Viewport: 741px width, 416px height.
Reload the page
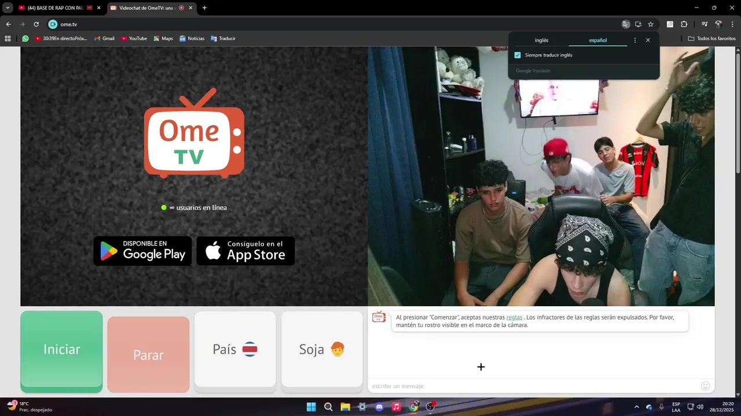(x=36, y=24)
